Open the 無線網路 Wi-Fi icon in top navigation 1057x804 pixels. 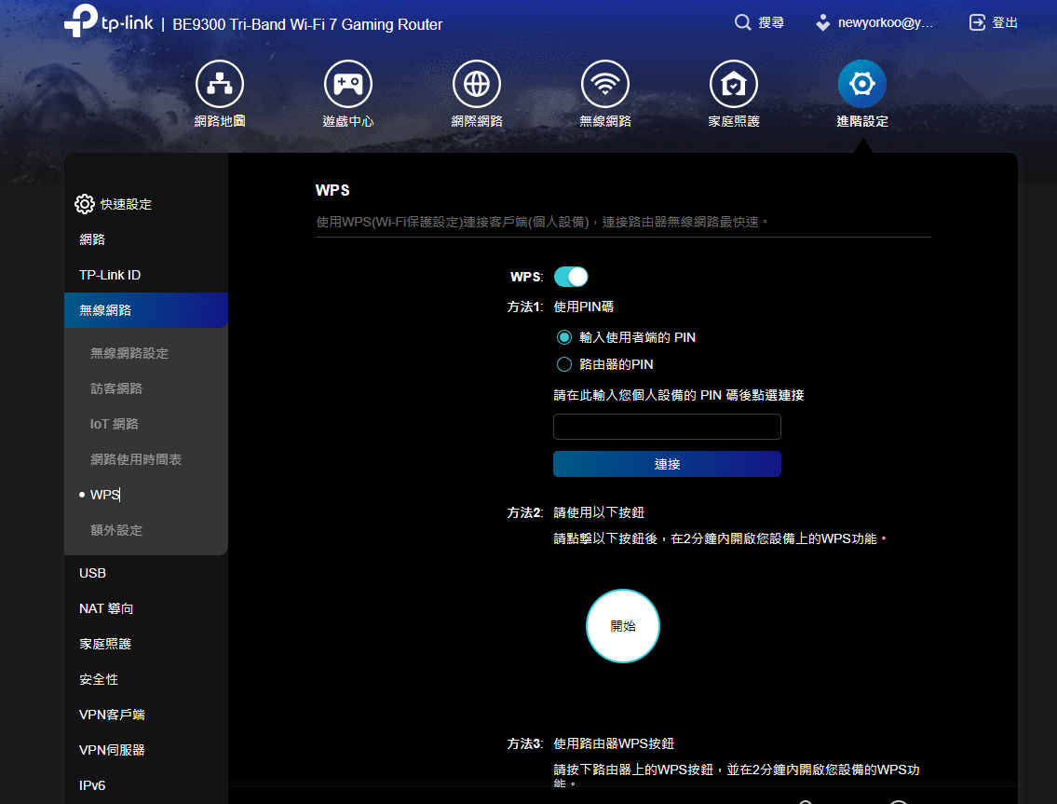tap(605, 84)
